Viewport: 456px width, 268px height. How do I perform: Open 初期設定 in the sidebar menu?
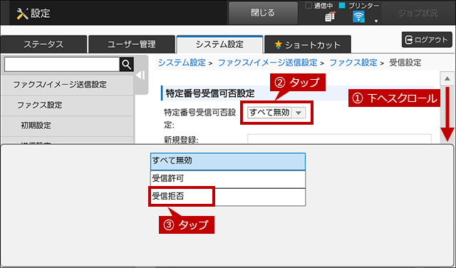coord(67,125)
